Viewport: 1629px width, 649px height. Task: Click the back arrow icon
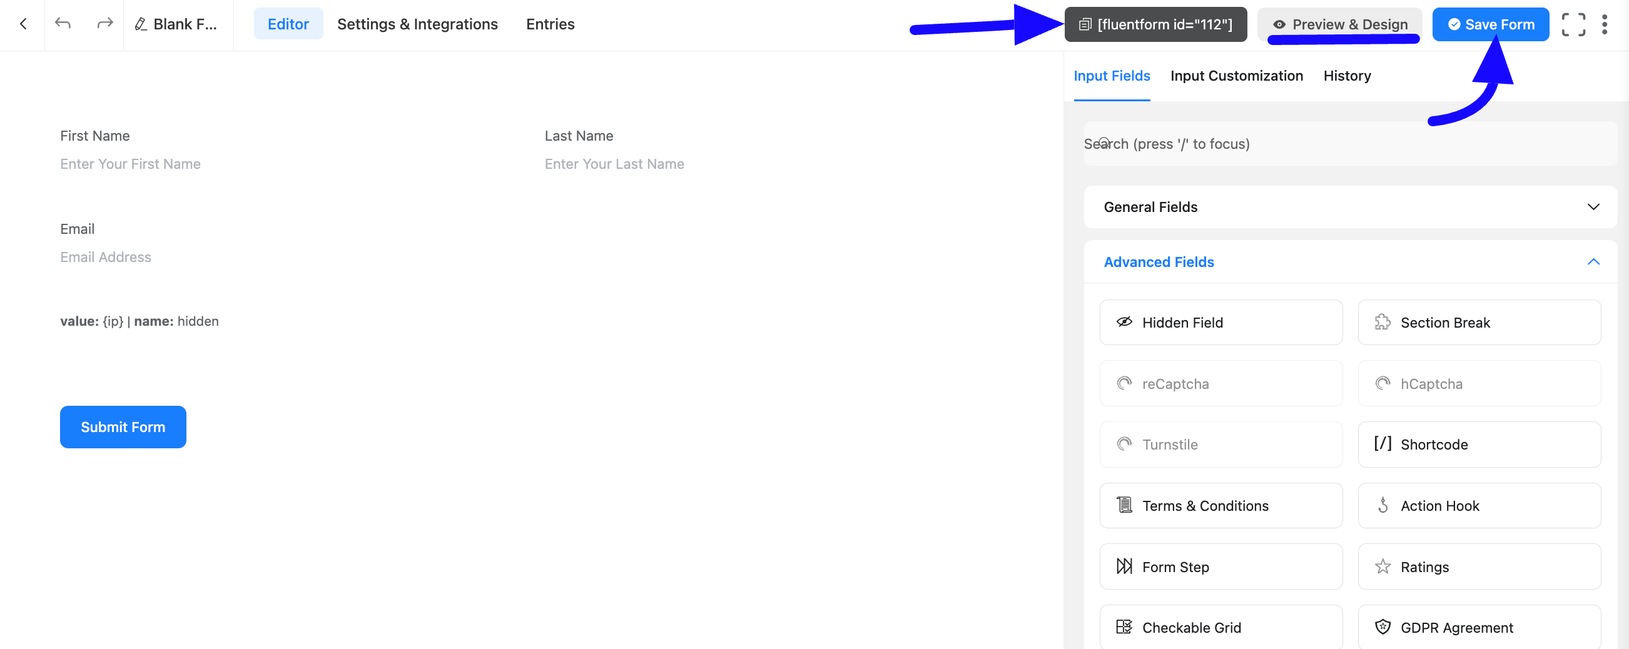(23, 24)
